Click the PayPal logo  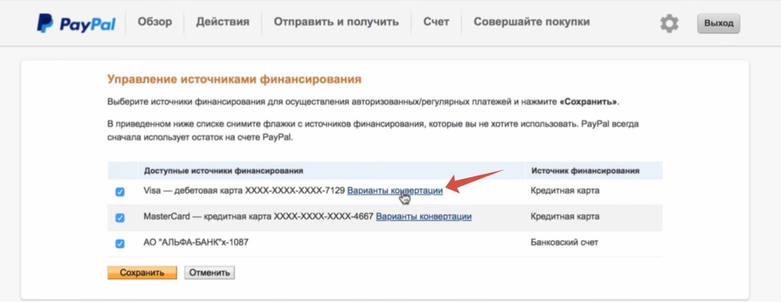click(76, 23)
